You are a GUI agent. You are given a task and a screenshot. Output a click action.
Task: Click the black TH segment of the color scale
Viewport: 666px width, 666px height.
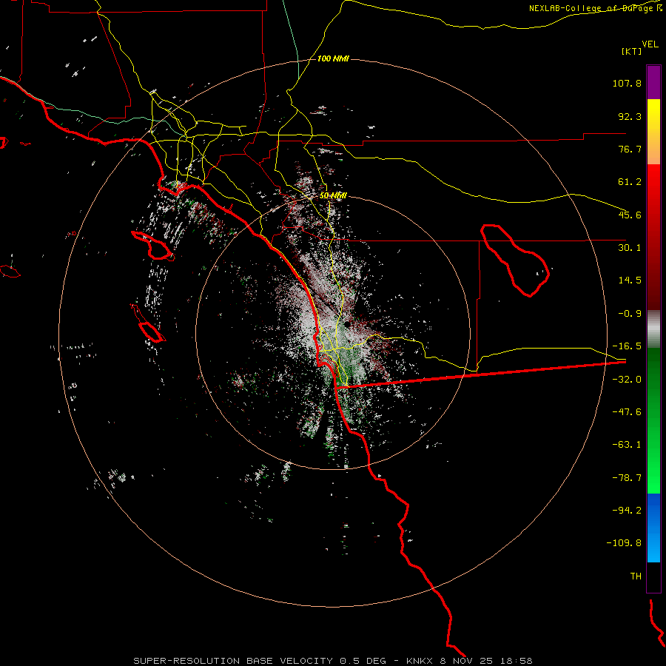[653, 577]
